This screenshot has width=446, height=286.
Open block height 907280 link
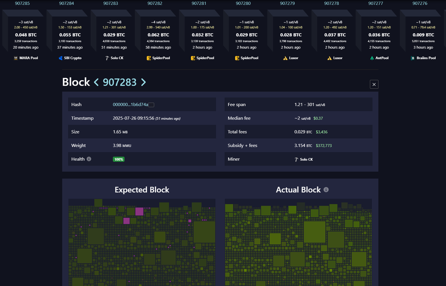[x=243, y=3]
